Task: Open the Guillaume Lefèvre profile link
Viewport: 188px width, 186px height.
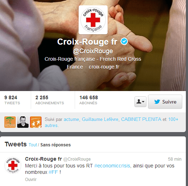Action: click(100, 119)
